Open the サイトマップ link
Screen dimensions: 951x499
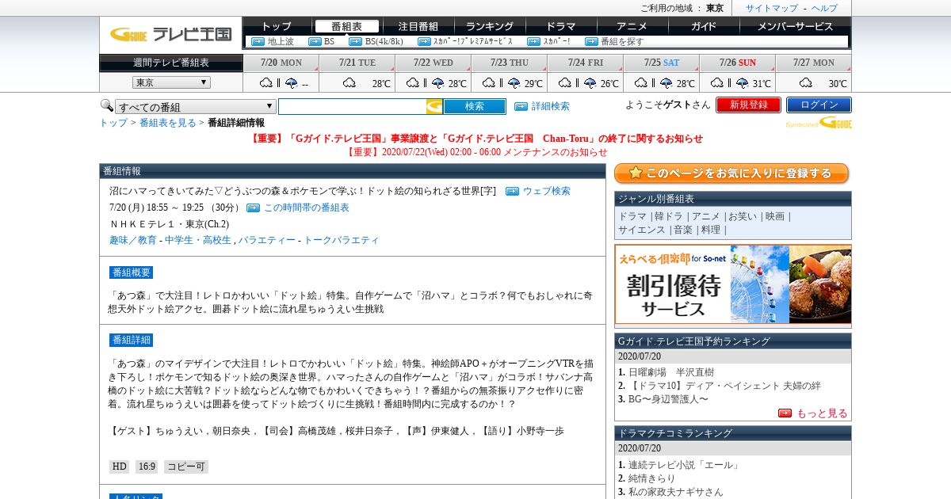click(x=772, y=8)
